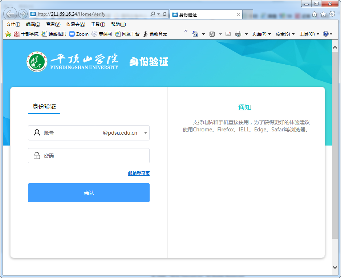Refresh the page with the reload icon

pyautogui.click(x=165, y=14)
